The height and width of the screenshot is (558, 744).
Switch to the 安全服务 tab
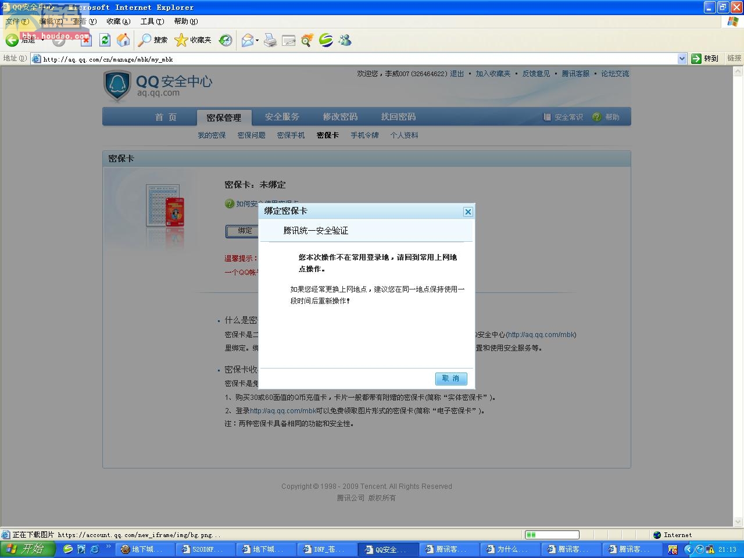[282, 117]
